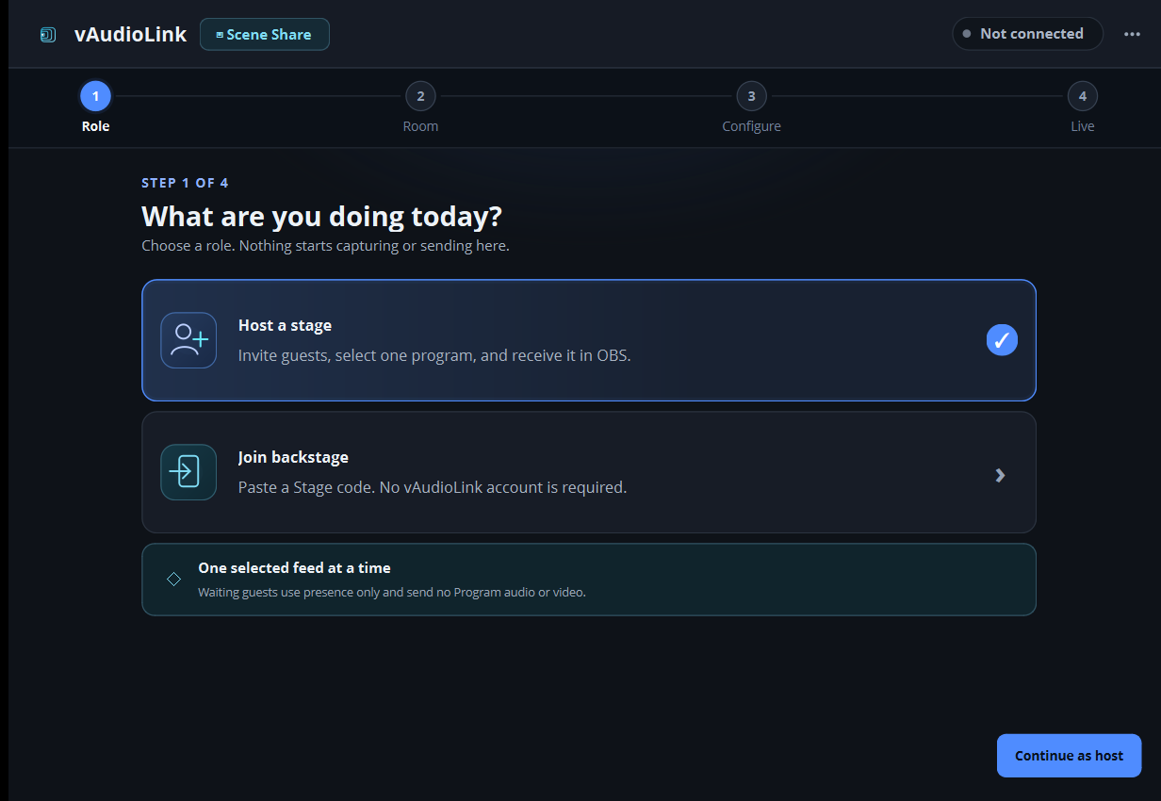This screenshot has width=1161, height=801.
Task: Click the vAudioLink logo icon
Action: pyautogui.click(x=47, y=35)
